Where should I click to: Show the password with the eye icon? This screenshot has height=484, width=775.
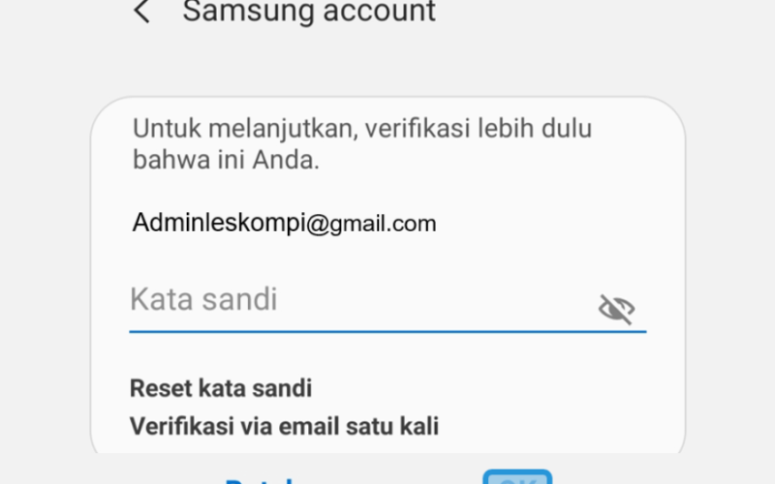coord(616,310)
